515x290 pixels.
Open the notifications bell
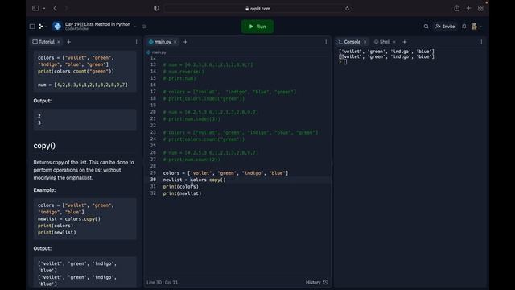463,27
